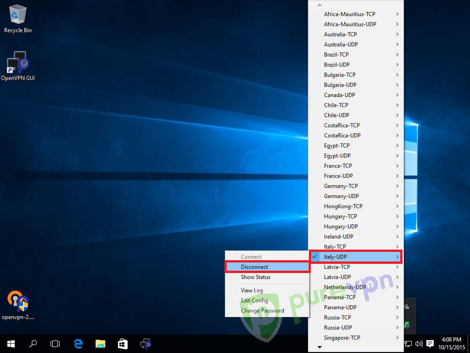Image resolution: width=470 pixels, height=353 pixels.
Task: Select the Africa-Mauritius-UDP server
Action: (x=356, y=24)
